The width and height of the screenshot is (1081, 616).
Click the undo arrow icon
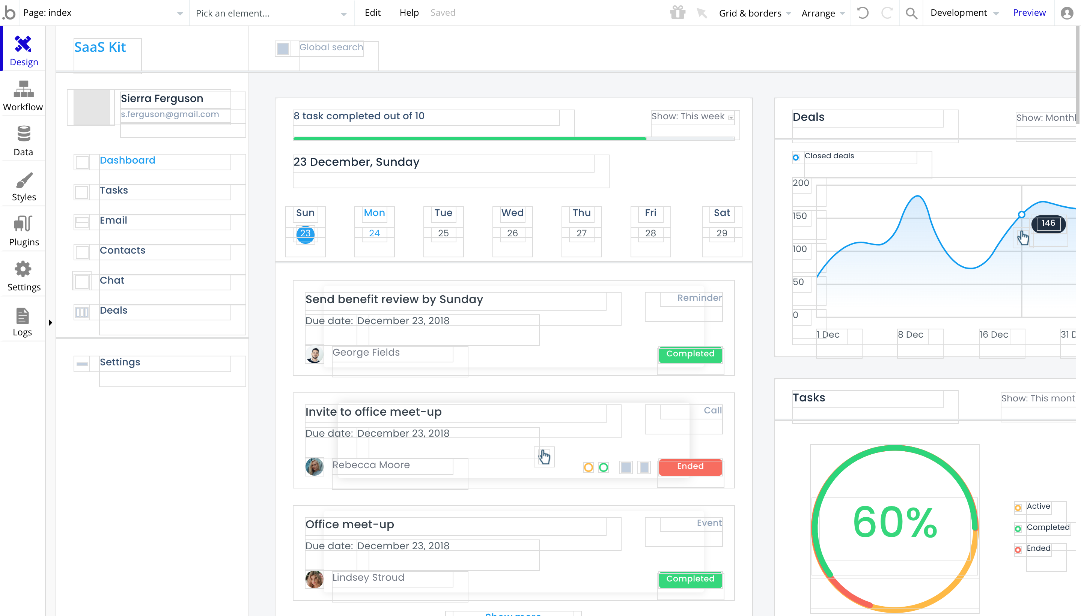pyautogui.click(x=863, y=13)
